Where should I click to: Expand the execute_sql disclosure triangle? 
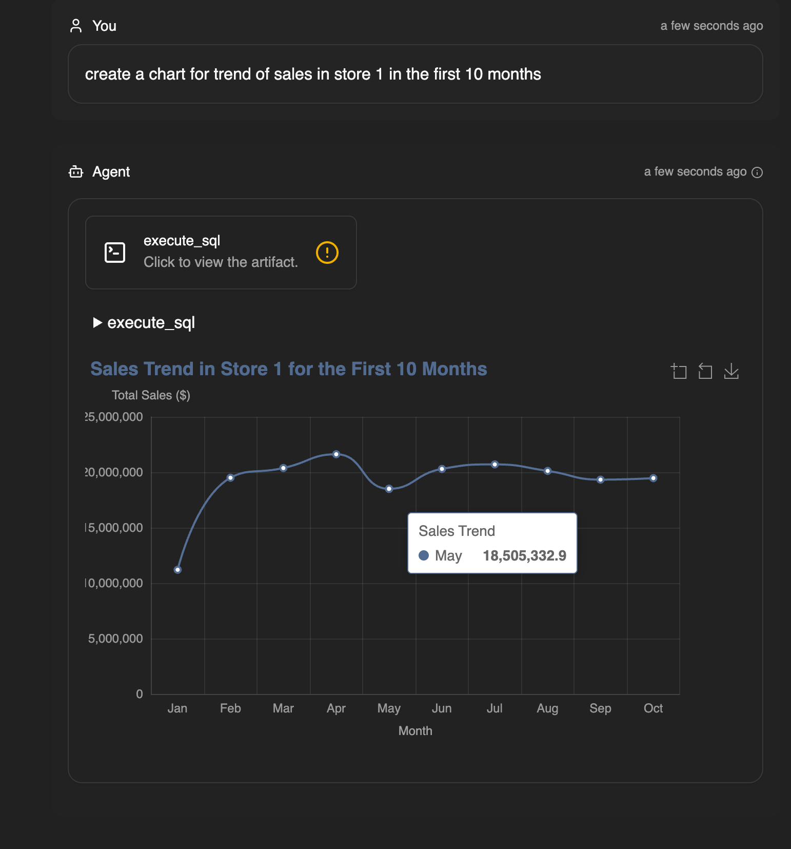(97, 322)
